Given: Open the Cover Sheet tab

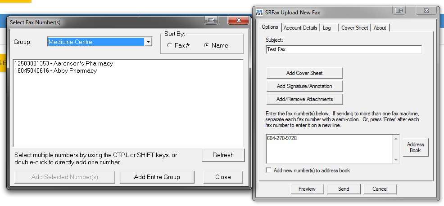Looking at the screenshot, I should [354, 28].
